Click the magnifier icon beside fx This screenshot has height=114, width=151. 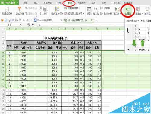[29, 25]
